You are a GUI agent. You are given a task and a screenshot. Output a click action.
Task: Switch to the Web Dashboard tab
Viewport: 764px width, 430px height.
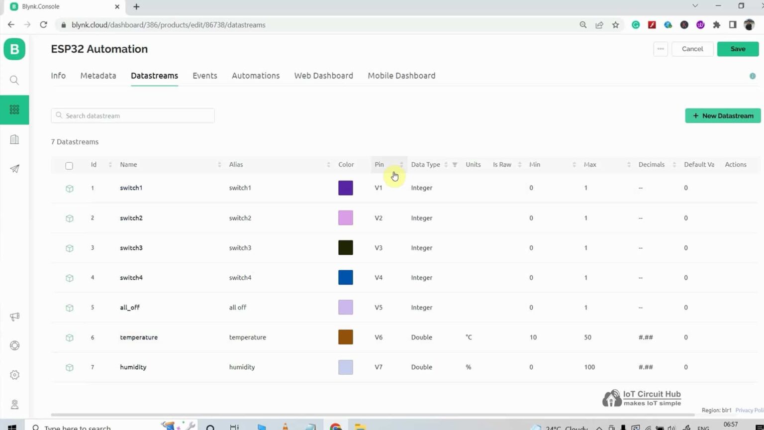click(323, 76)
